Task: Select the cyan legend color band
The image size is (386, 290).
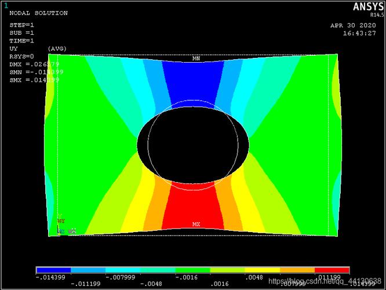Action: coord(123,270)
